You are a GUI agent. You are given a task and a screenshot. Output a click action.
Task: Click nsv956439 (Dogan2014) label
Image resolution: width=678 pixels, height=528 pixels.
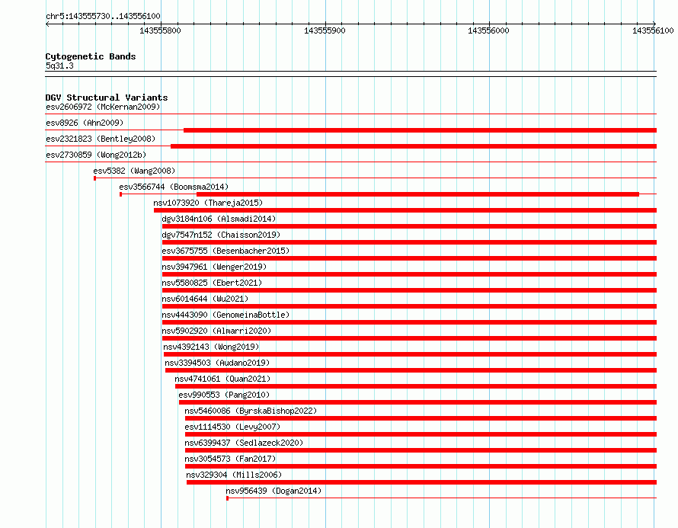[x=273, y=491]
